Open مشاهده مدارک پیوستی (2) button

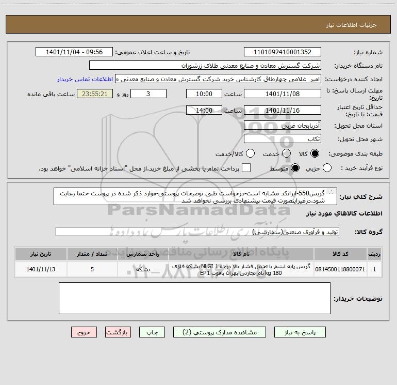(x=220, y=332)
